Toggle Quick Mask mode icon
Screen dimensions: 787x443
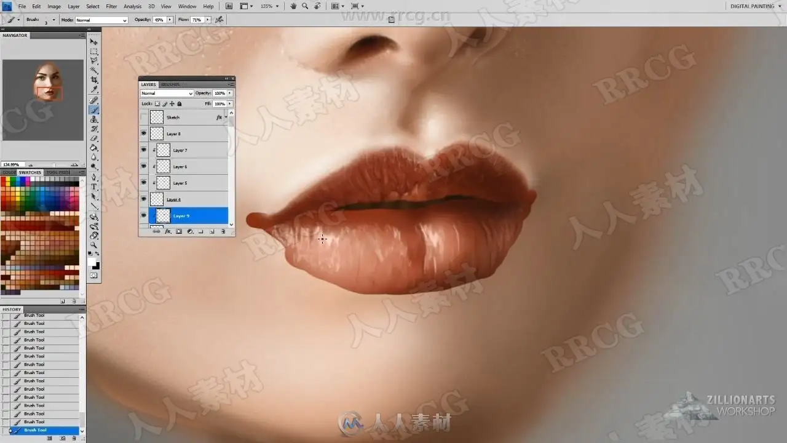point(94,276)
